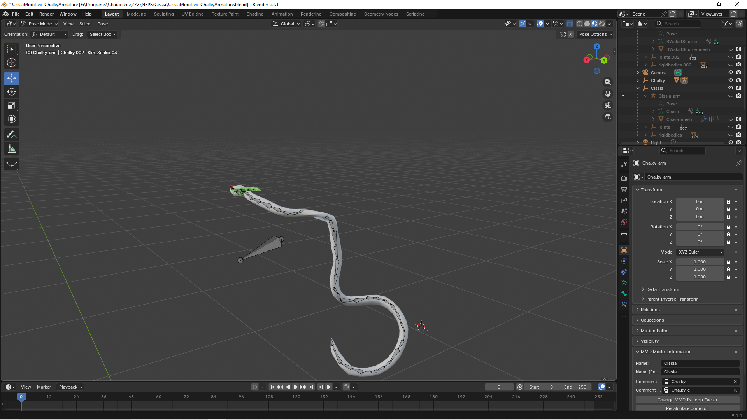
Task: Expand the Delta Transform section
Action: (x=662, y=289)
